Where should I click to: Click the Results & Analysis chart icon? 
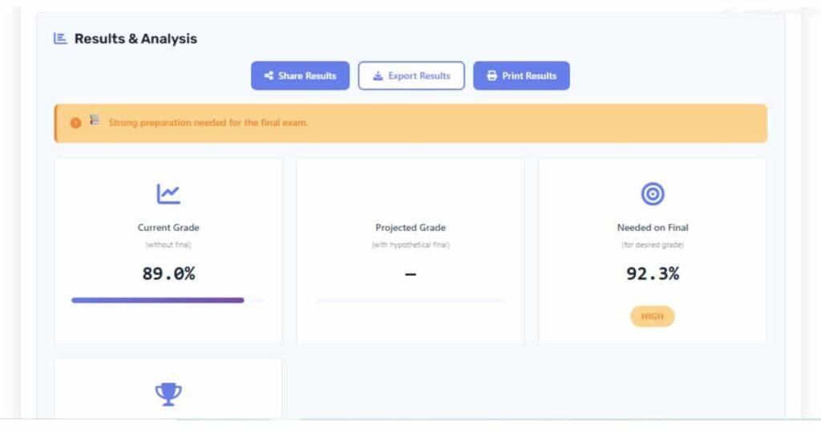60,39
